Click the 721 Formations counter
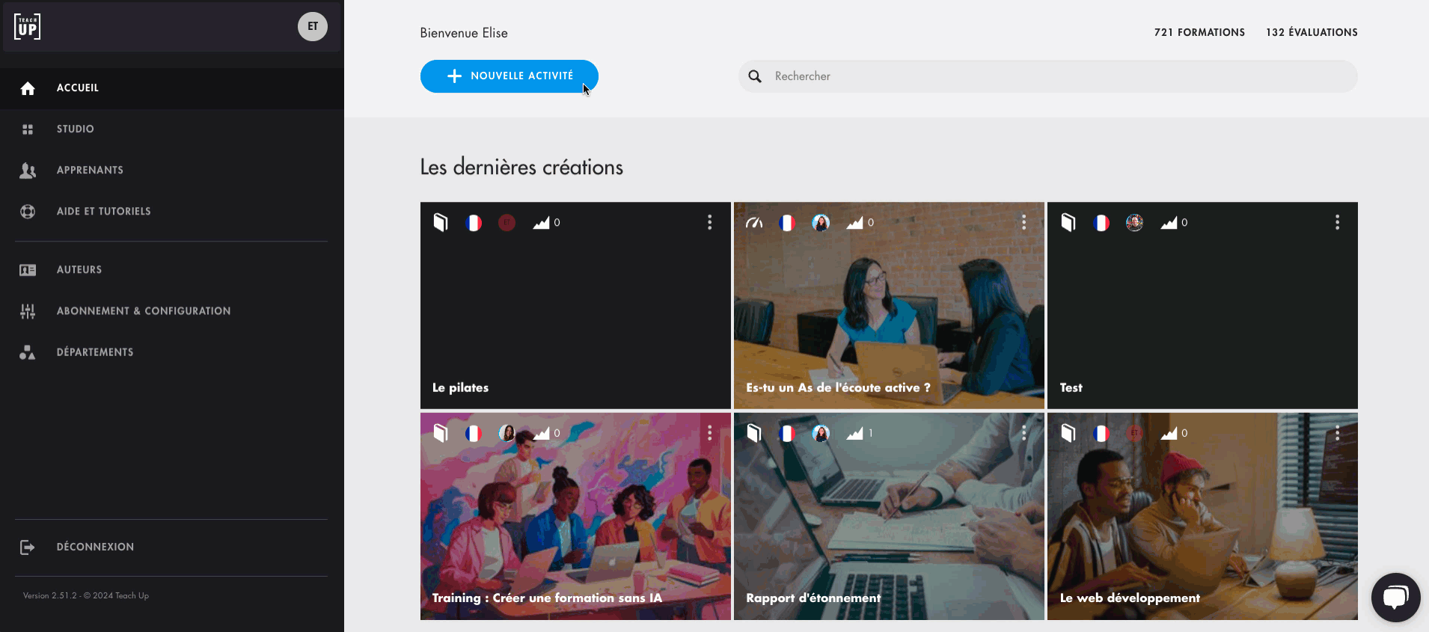This screenshot has width=1429, height=632. 1199,32
